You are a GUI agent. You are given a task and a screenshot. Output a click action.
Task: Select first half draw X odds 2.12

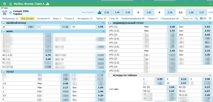coord(183,79)
